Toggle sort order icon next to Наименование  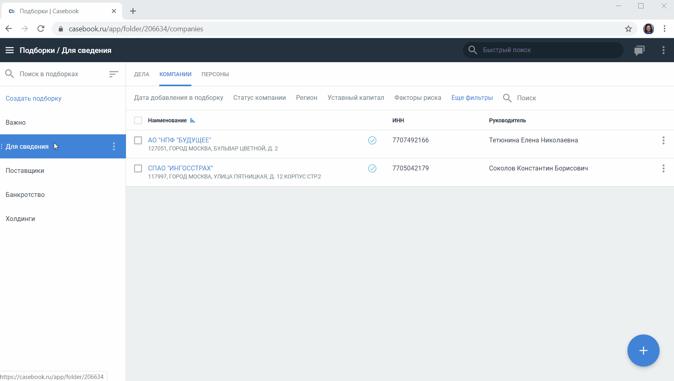point(193,120)
